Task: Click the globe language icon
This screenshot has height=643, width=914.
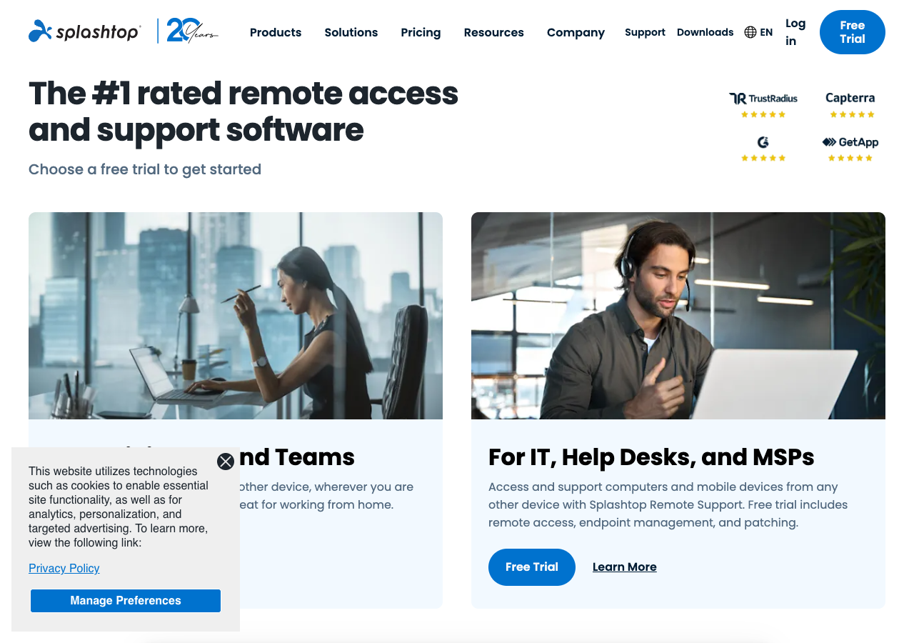Action: [749, 31]
